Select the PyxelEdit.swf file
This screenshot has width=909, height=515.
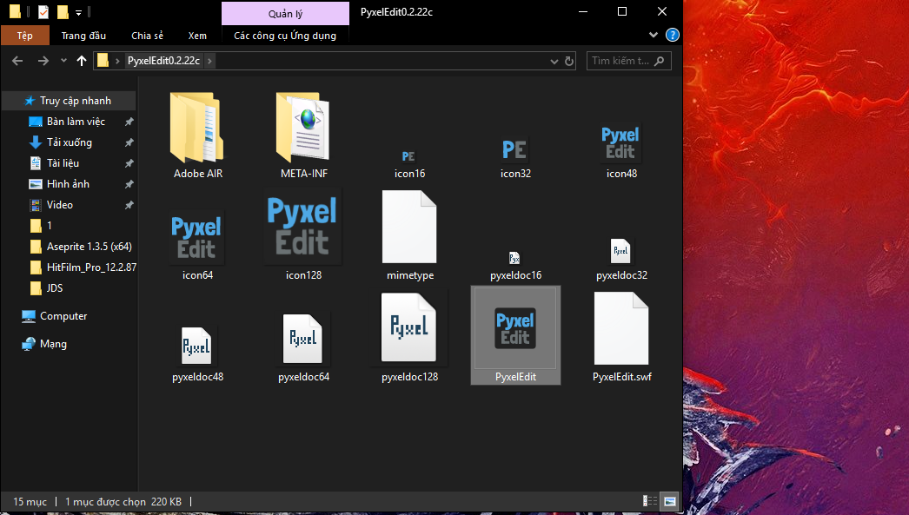pos(621,331)
